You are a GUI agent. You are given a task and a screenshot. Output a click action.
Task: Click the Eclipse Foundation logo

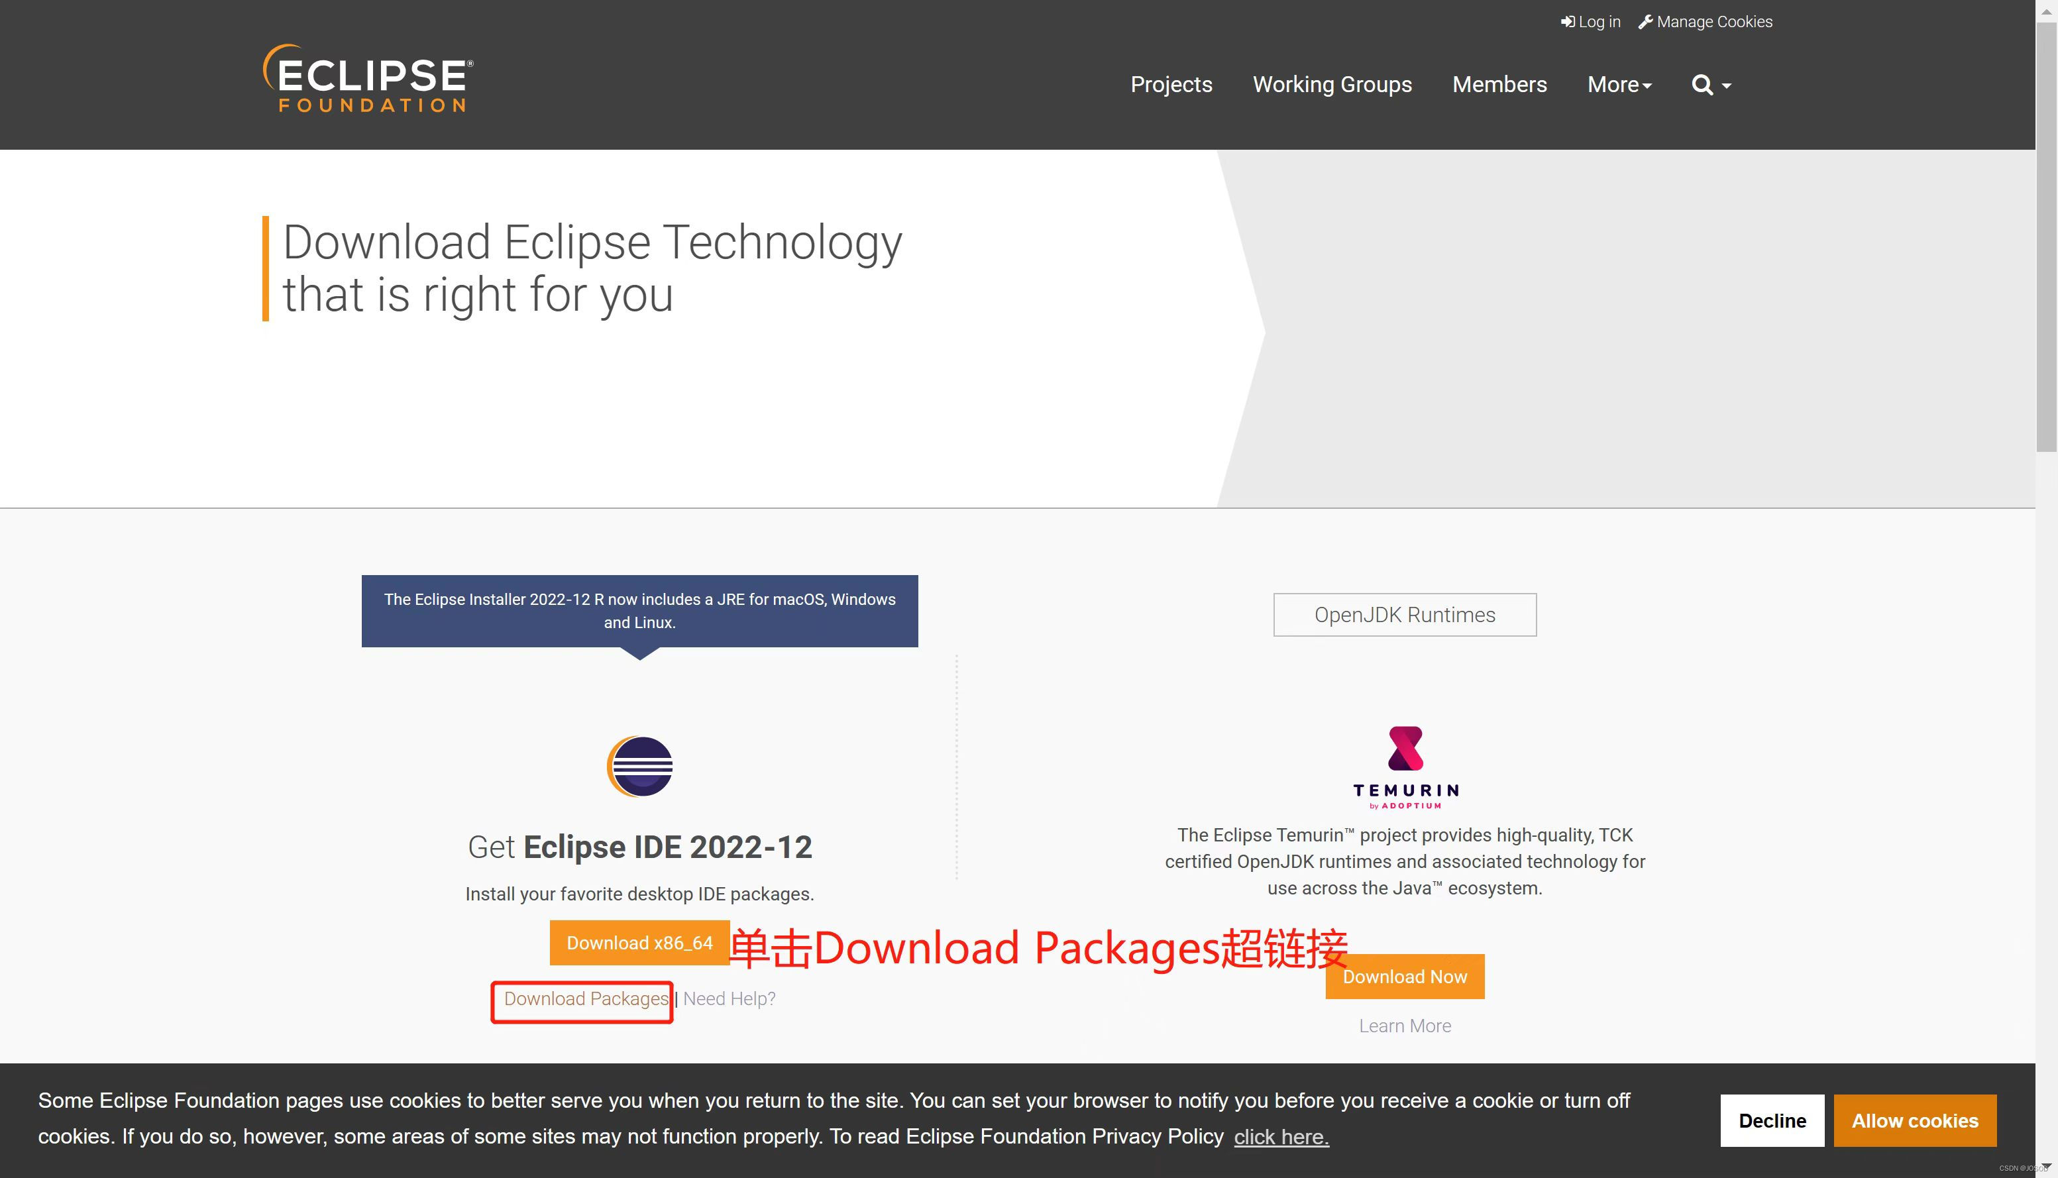[366, 78]
